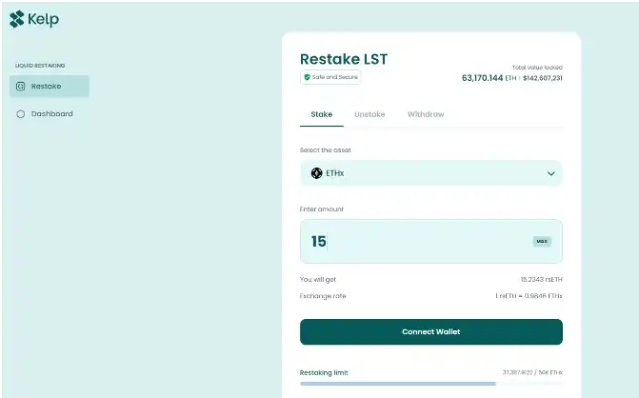Switch to the Unstake tab

[369, 114]
